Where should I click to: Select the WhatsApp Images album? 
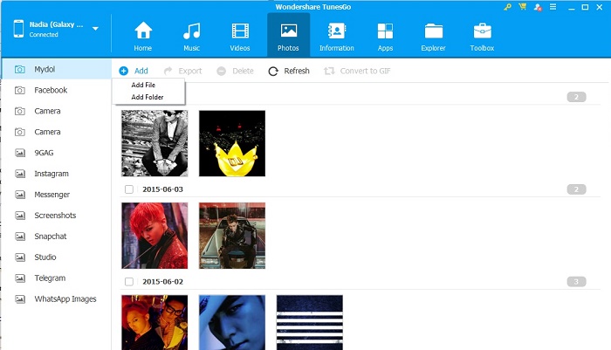(x=65, y=299)
